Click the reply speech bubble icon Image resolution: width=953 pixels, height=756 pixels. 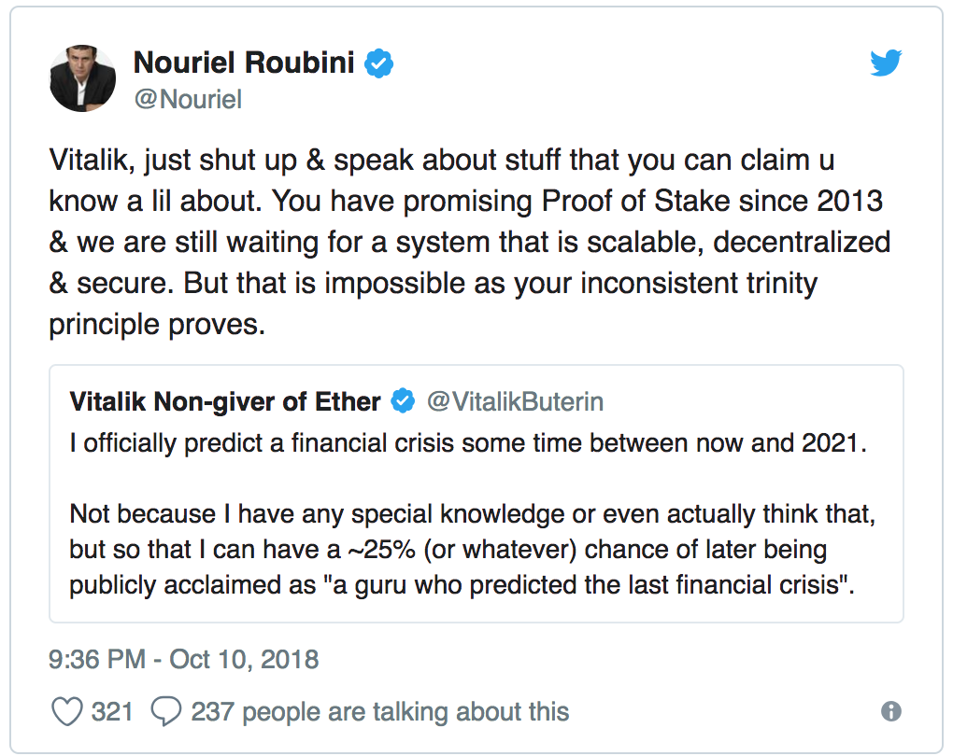coord(165,712)
